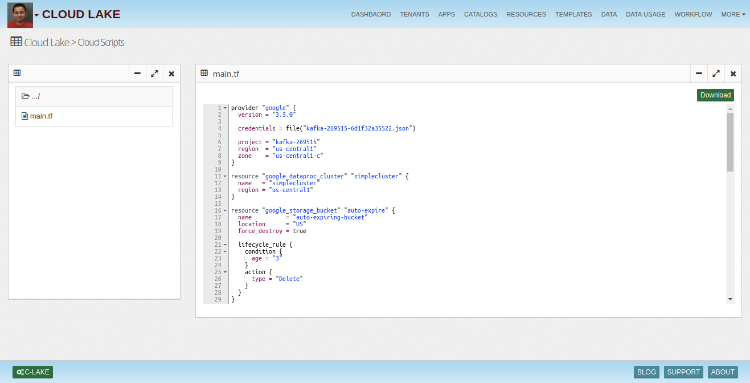Click the table icon in file browser header
Image resolution: width=750 pixels, height=383 pixels.
[x=17, y=73]
